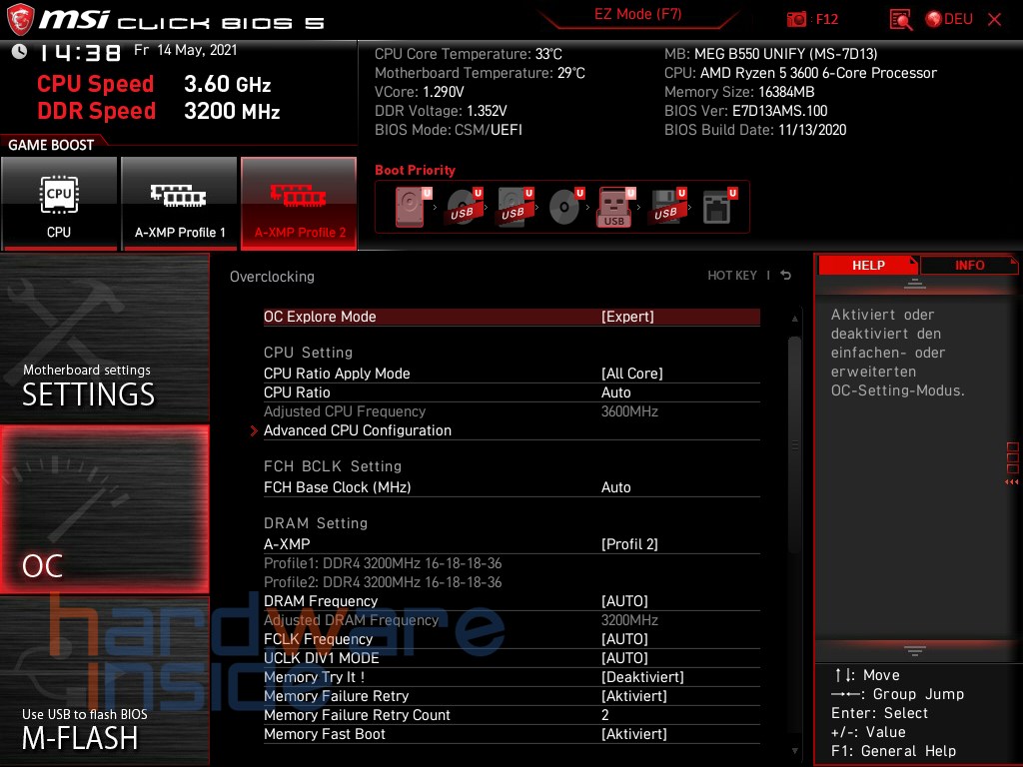Click the DEU language globe icon
Screen dimensions: 1023x767
coord(934,18)
